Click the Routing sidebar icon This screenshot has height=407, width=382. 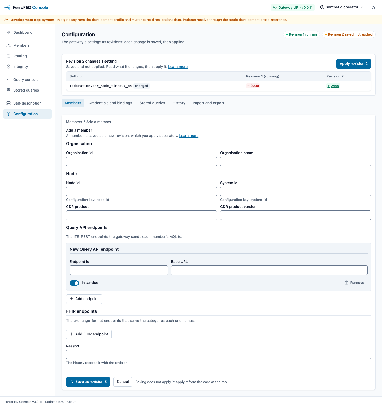(x=8, y=56)
